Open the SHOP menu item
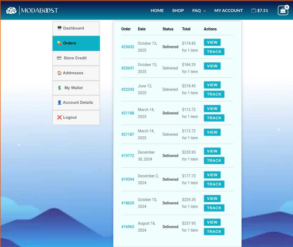The image size is (293, 247). pos(178,10)
